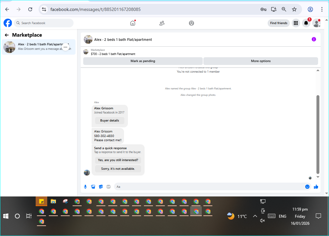Focus the Search Facebook field
Image resolution: width=329 pixels, height=236 pixels.
[x=44, y=23]
